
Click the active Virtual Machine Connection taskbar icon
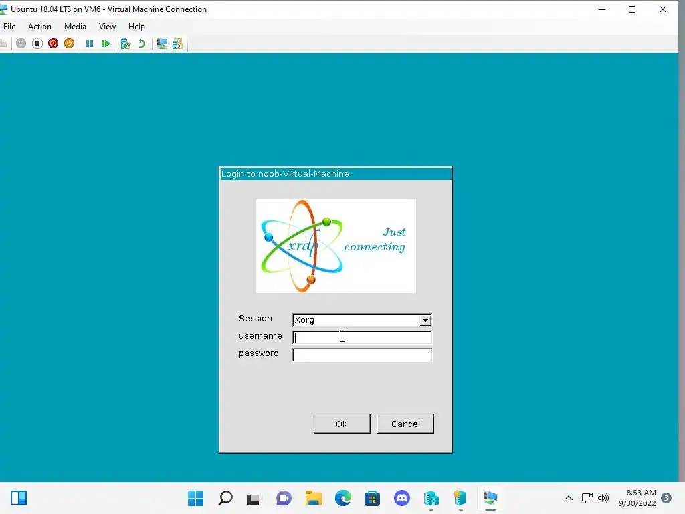click(490, 498)
